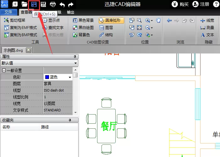The image size is (220, 157).
Task: Click the rotate 35 degrees icon
Action: click(132, 35)
